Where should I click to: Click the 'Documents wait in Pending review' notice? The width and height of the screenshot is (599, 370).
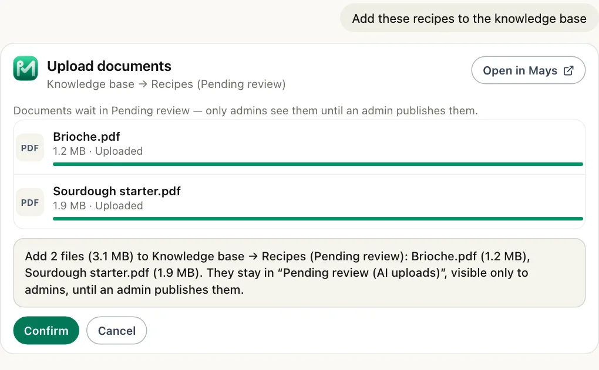tap(245, 111)
